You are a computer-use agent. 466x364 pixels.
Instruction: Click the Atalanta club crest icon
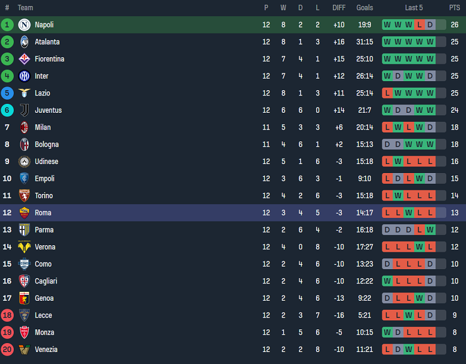point(24,42)
